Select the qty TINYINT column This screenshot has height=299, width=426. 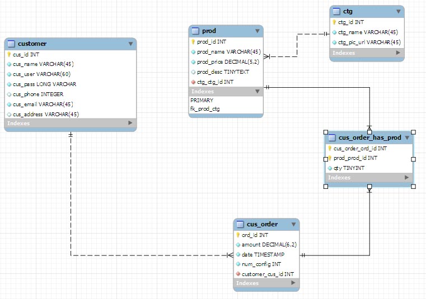click(x=349, y=168)
